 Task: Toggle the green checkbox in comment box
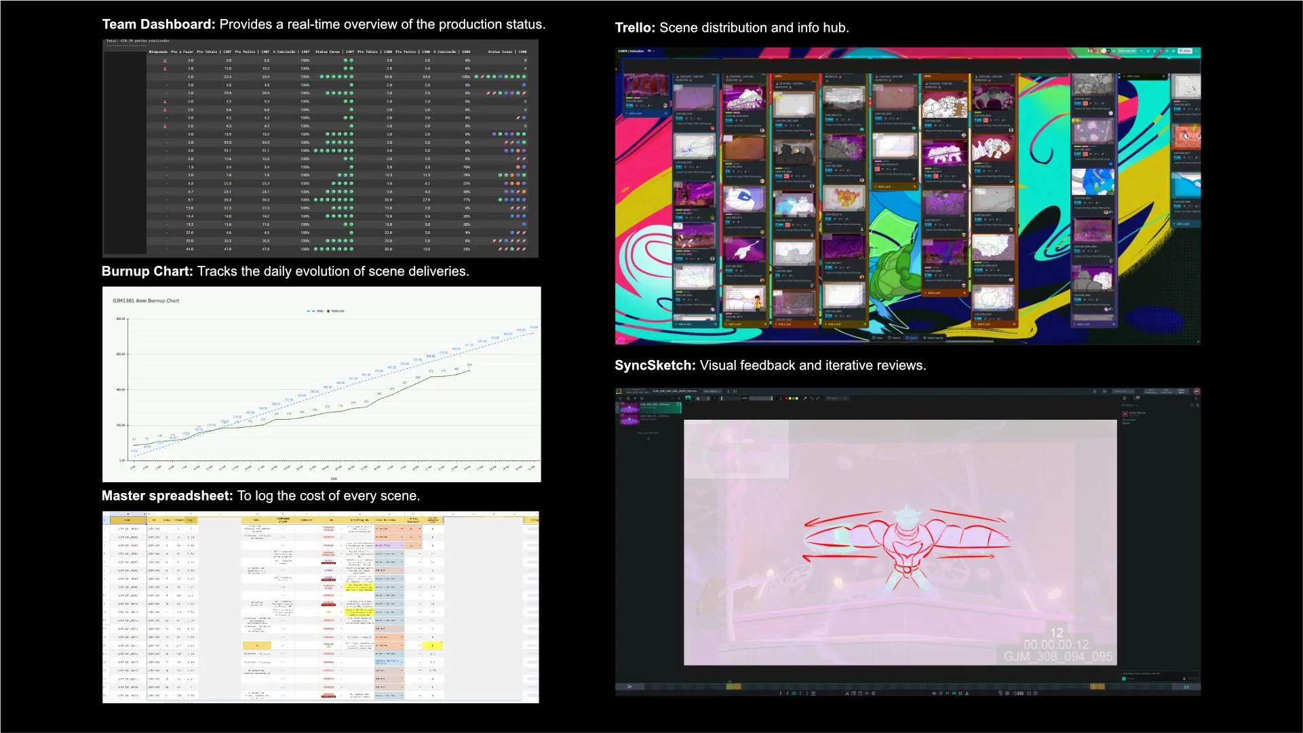(1124, 679)
